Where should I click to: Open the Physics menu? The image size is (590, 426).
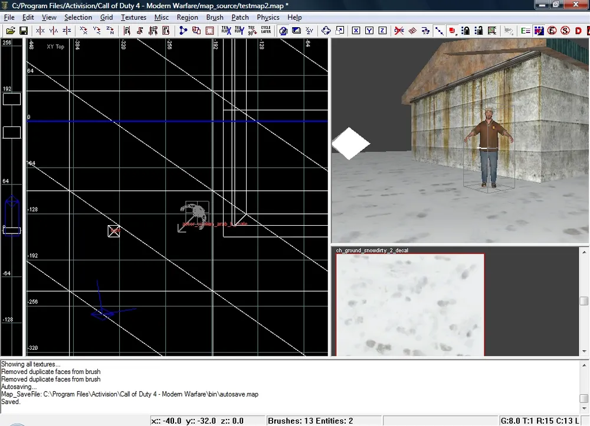[x=268, y=17]
